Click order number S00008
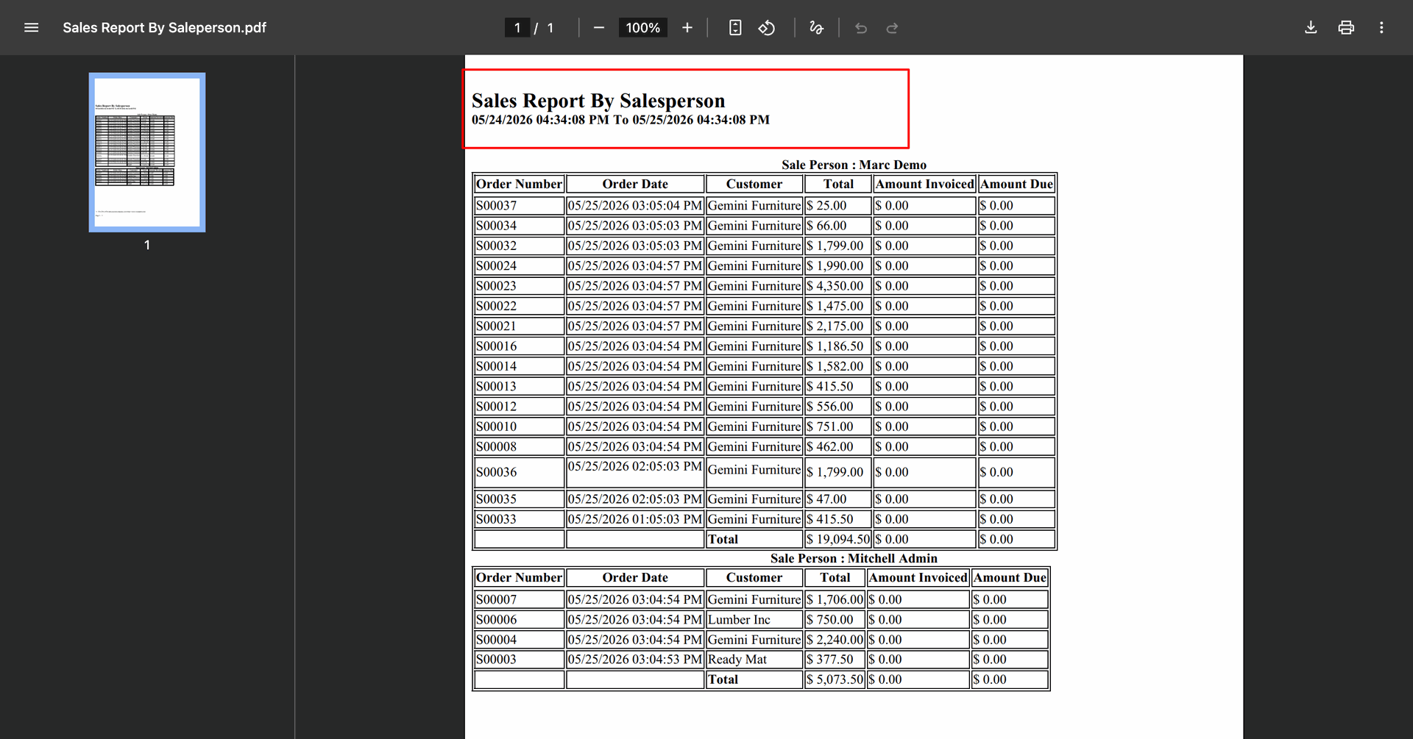Viewport: 1413px width, 739px height. point(497,446)
